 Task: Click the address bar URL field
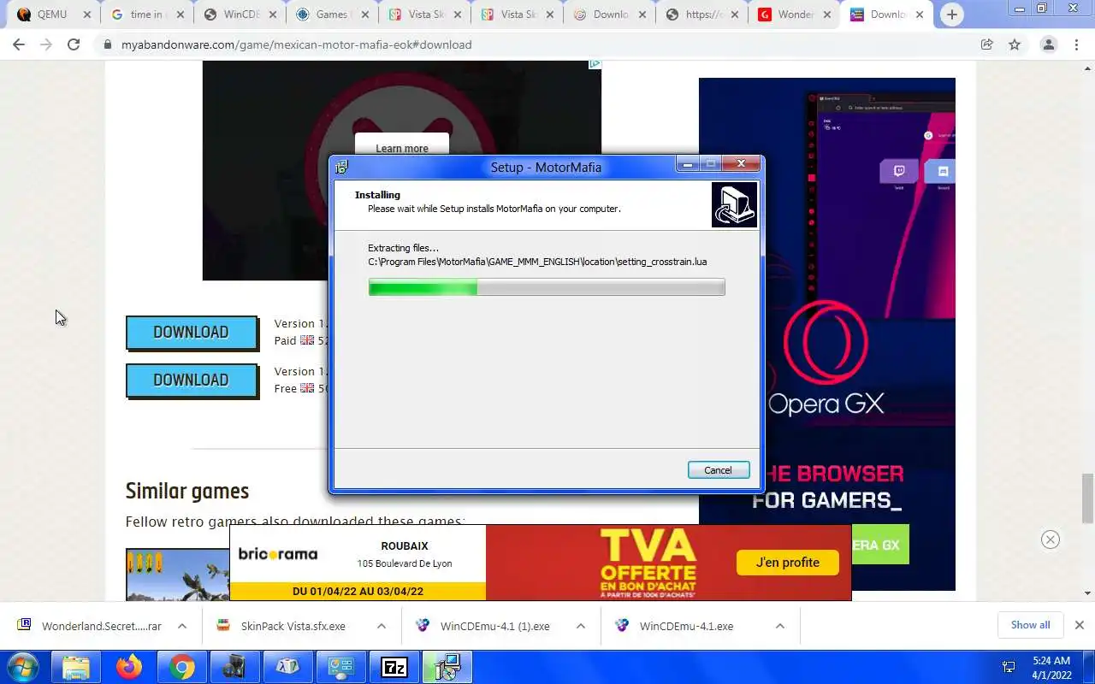(x=547, y=44)
